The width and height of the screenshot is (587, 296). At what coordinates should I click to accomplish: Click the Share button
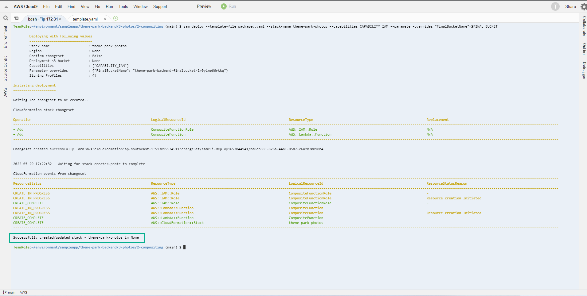tap(570, 6)
